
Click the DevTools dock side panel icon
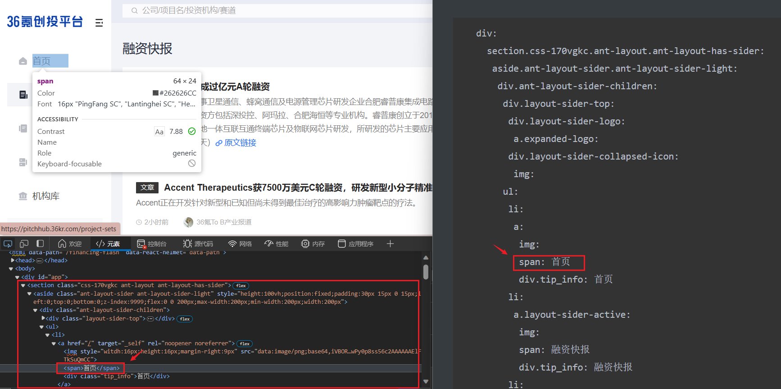[40, 244]
